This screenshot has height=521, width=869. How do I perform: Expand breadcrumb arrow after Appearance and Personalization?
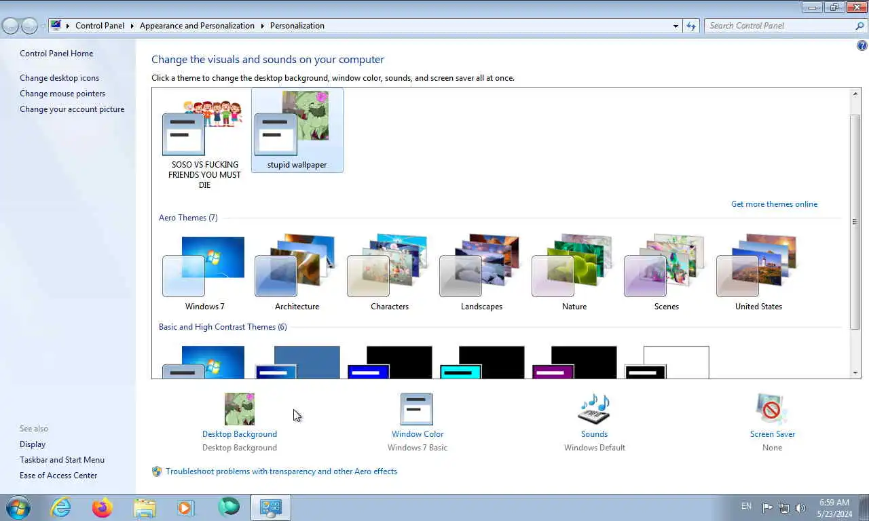tap(262, 26)
